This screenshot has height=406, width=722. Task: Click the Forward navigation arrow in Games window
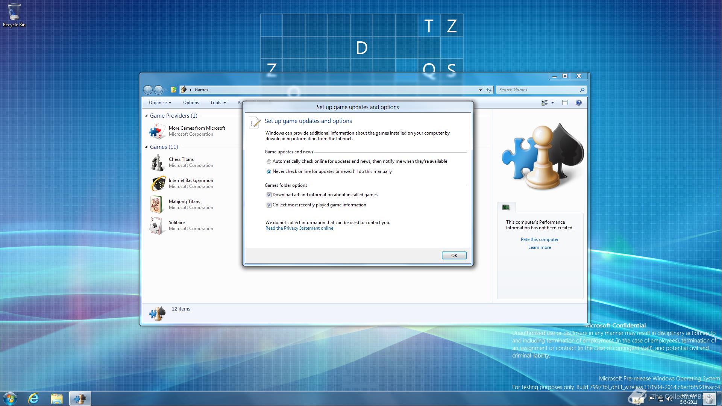(159, 90)
